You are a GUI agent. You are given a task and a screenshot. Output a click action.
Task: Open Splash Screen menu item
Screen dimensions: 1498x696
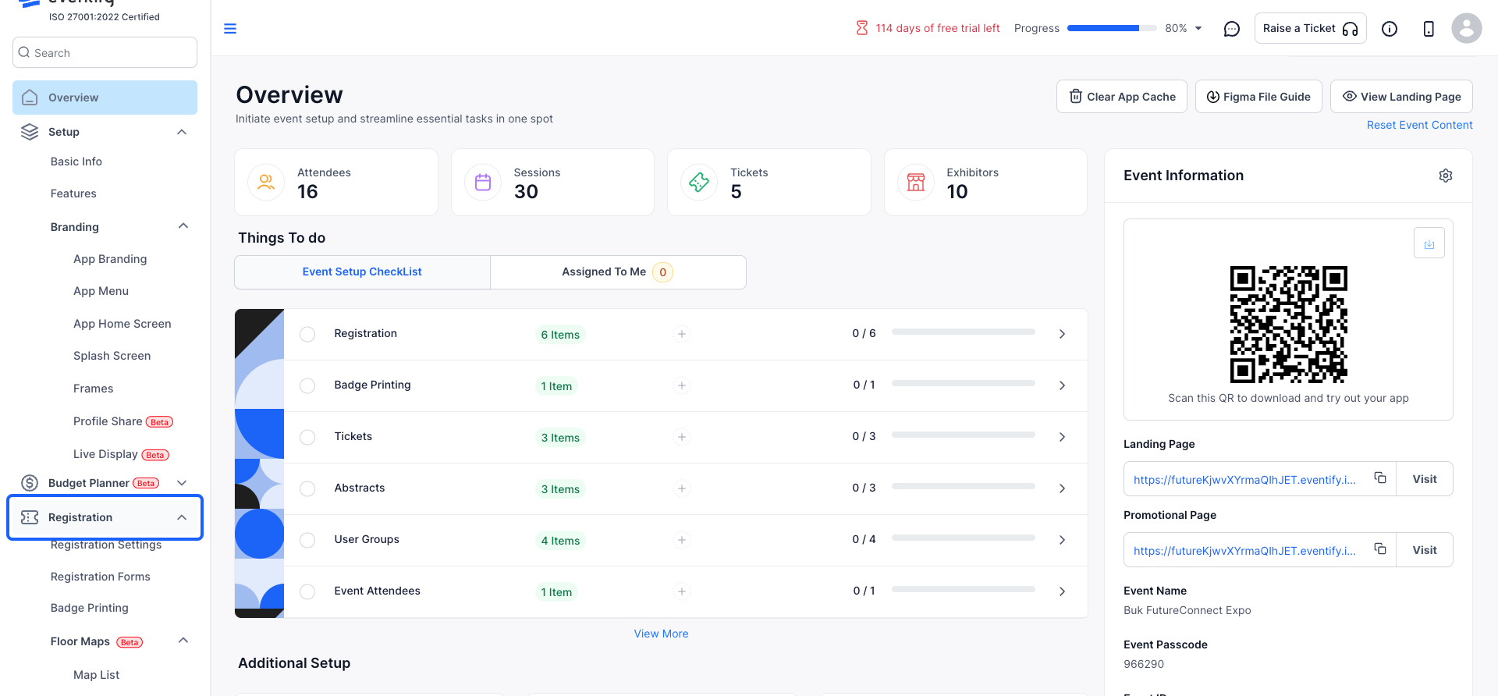pos(112,356)
